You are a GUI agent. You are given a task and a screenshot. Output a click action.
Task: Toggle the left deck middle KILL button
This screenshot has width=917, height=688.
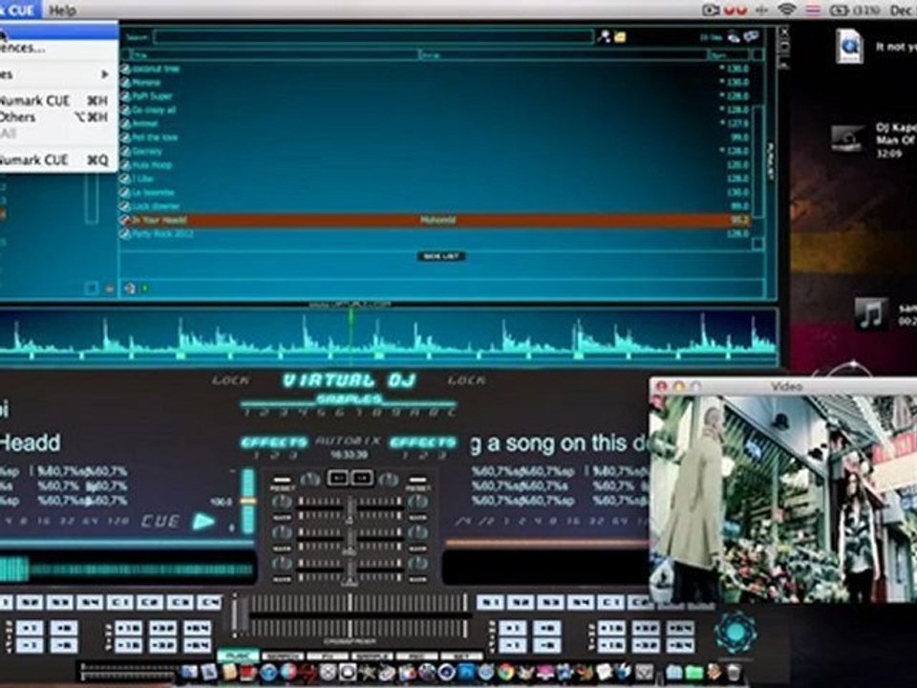(x=281, y=548)
